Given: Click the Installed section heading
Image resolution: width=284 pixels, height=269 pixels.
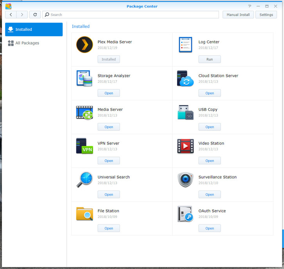Looking at the screenshot, I should [x=81, y=27].
